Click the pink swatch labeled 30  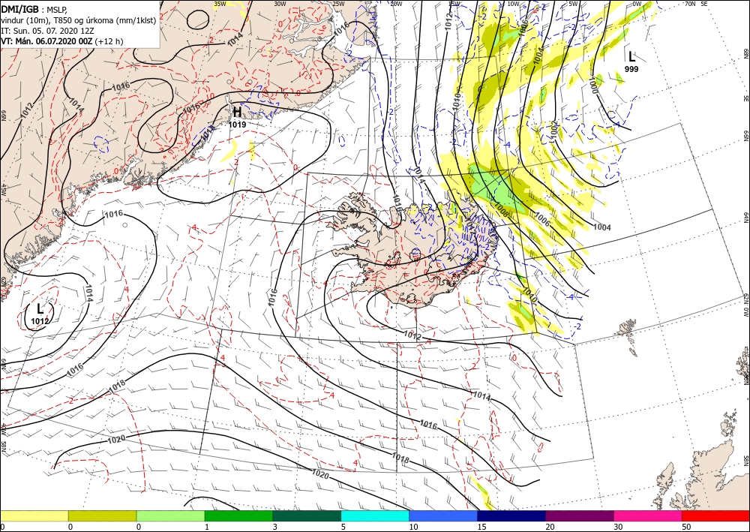pos(648,515)
